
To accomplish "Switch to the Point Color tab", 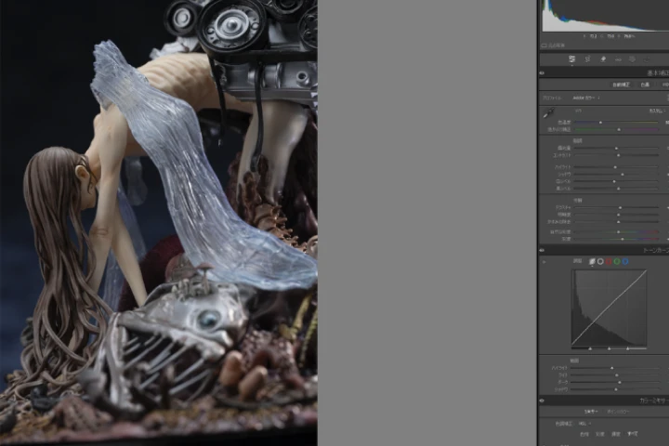I will (618, 412).
